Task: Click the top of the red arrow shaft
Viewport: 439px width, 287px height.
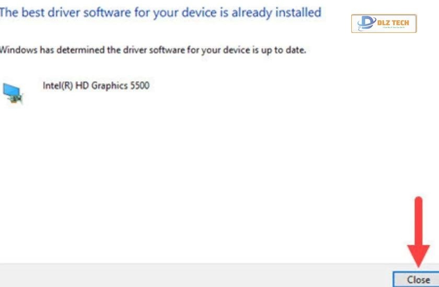Action: pos(419,201)
